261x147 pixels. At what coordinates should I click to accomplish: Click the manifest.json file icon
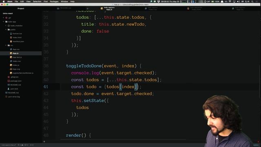(x=11, y=41)
